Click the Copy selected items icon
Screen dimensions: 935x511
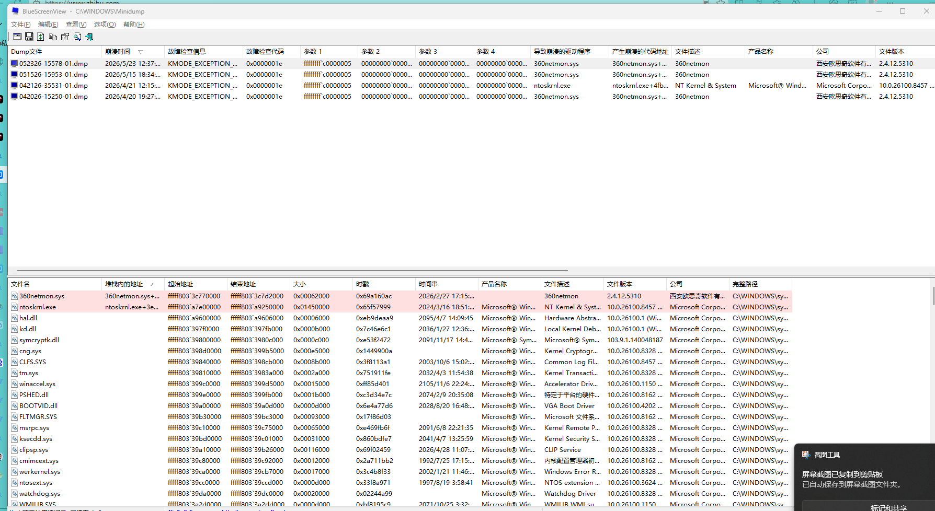click(53, 37)
